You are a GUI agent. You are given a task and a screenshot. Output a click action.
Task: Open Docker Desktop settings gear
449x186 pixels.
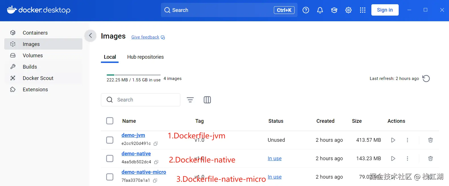[x=348, y=10]
